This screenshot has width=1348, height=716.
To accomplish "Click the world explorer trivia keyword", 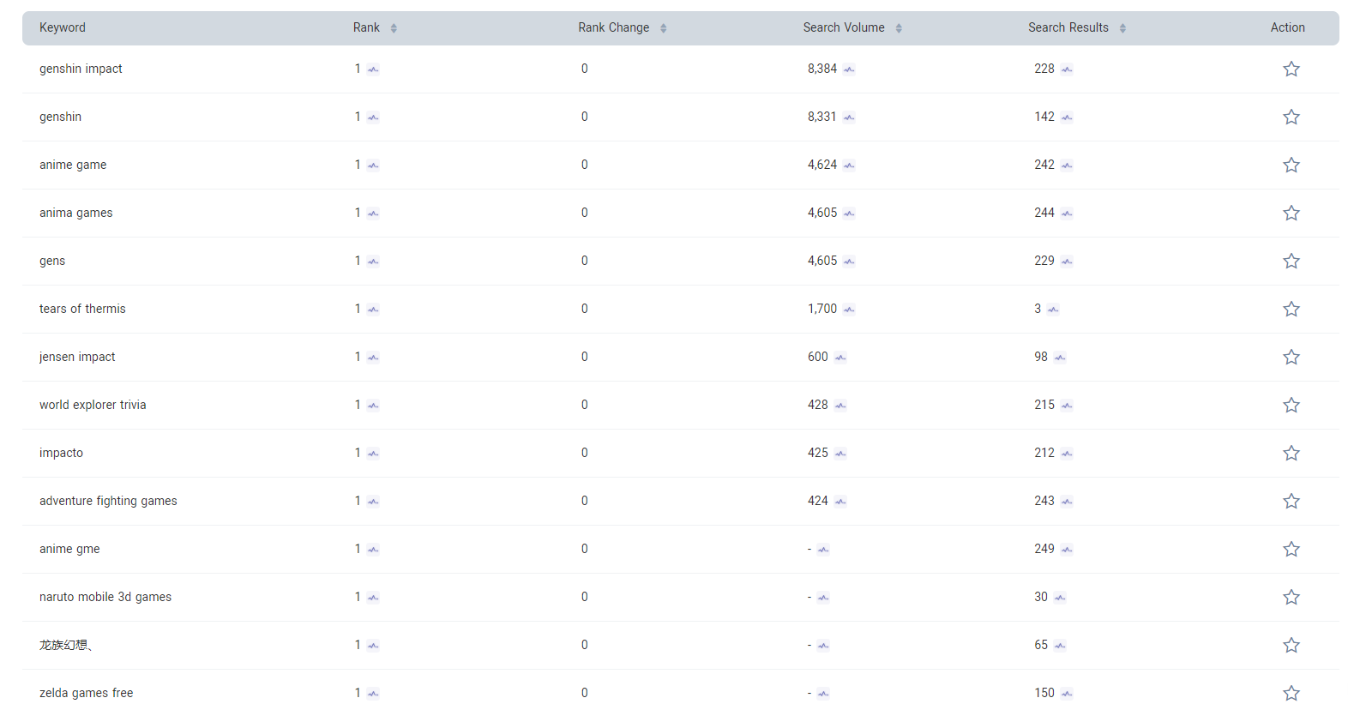I will [93, 405].
